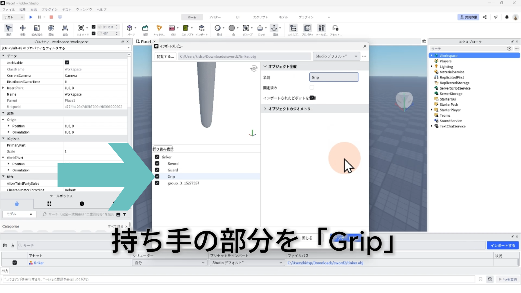Click the Scale tool icon
This screenshot has height=293, width=521.
(37, 28)
